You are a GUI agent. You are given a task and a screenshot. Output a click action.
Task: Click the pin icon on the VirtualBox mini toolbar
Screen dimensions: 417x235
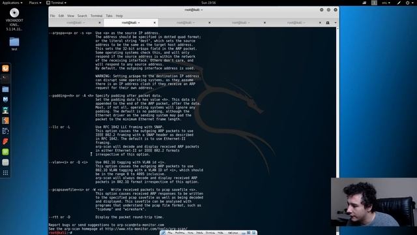(x=163, y=233)
